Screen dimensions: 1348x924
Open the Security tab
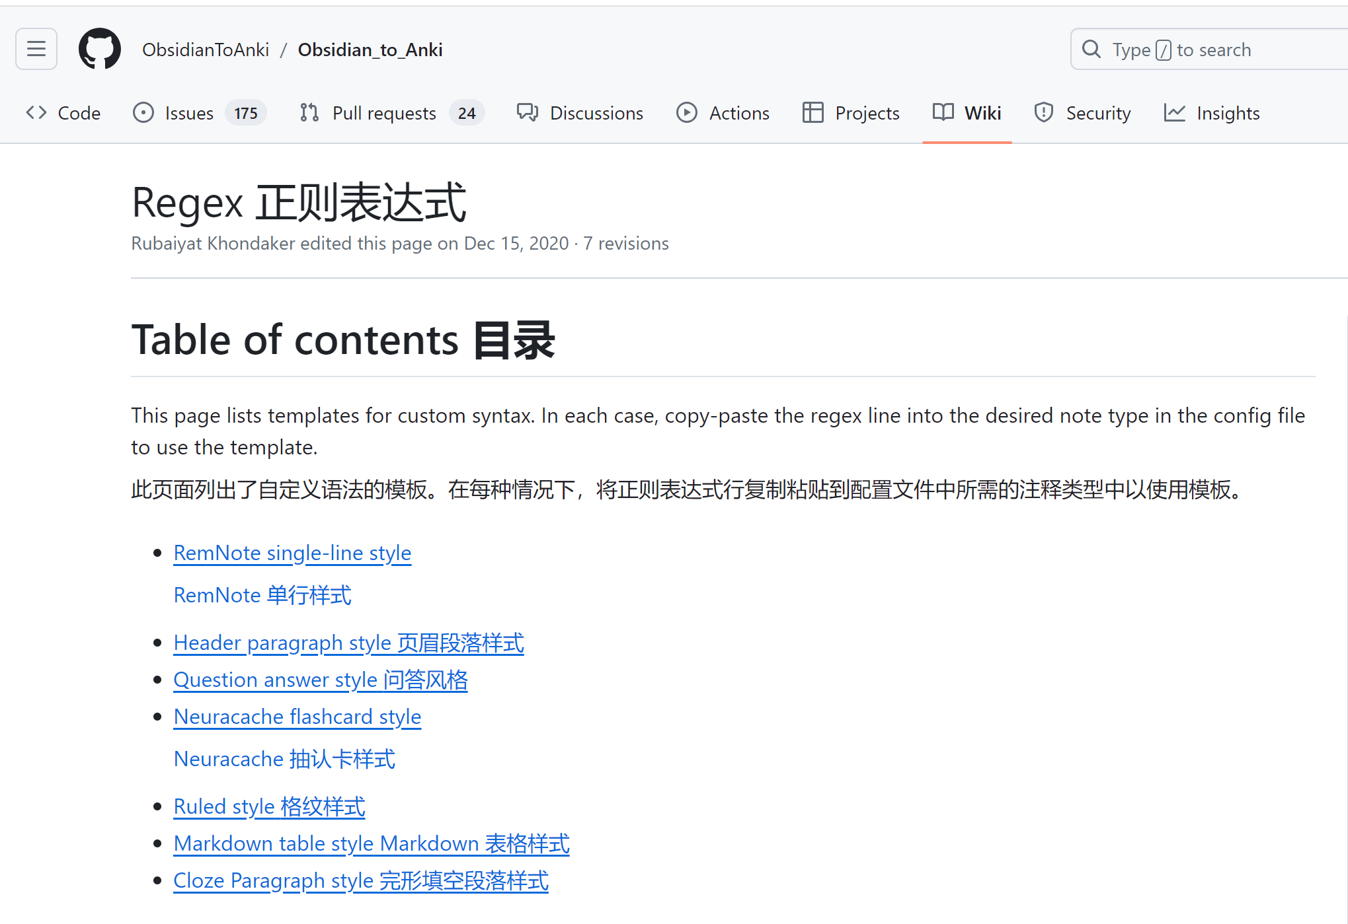pyautogui.click(x=1082, y=113)
